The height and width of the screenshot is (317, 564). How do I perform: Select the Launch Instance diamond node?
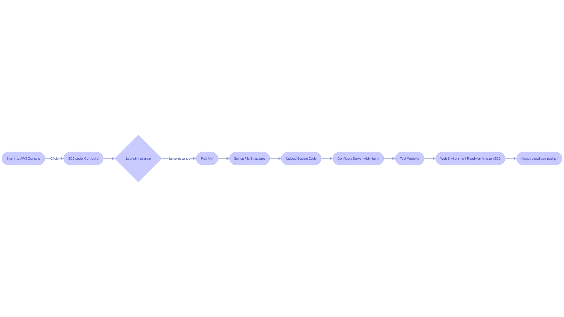click(x=138, y=158)
